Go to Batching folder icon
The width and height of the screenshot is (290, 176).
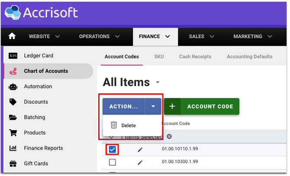click(13, 117)
